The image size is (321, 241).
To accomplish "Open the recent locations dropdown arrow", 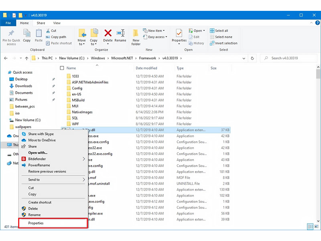I will (x=21, y=58).
